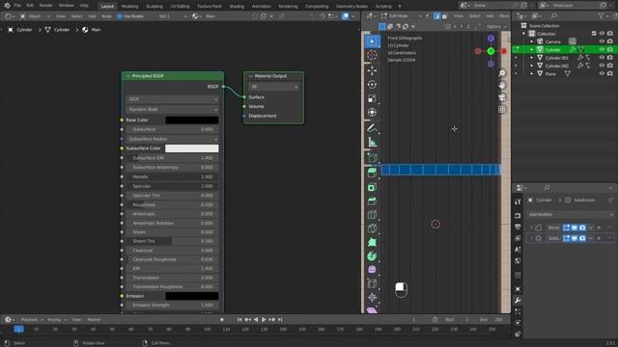
Task: Select the Scale tool in viewport toolbar
Action: click(372, 98)
